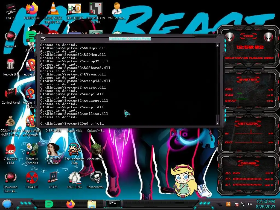Open File Explorer from the taskbar
The width and height of the screenshot is (280, 210).
tap(92, 204)
